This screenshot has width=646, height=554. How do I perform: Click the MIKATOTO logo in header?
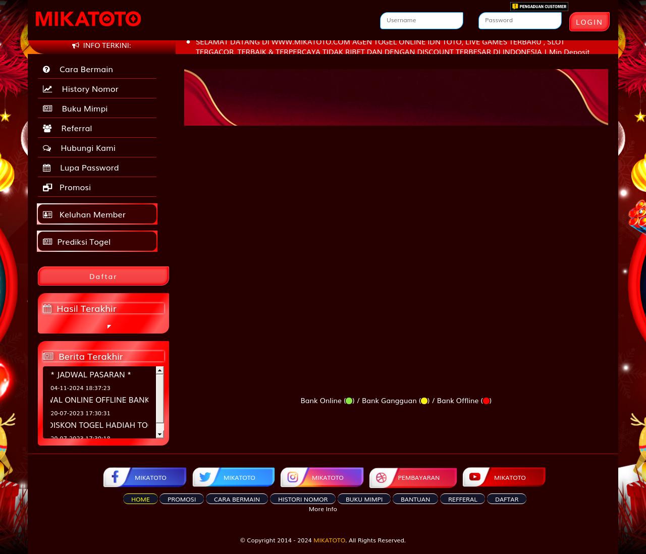click(x=88, y=19)
